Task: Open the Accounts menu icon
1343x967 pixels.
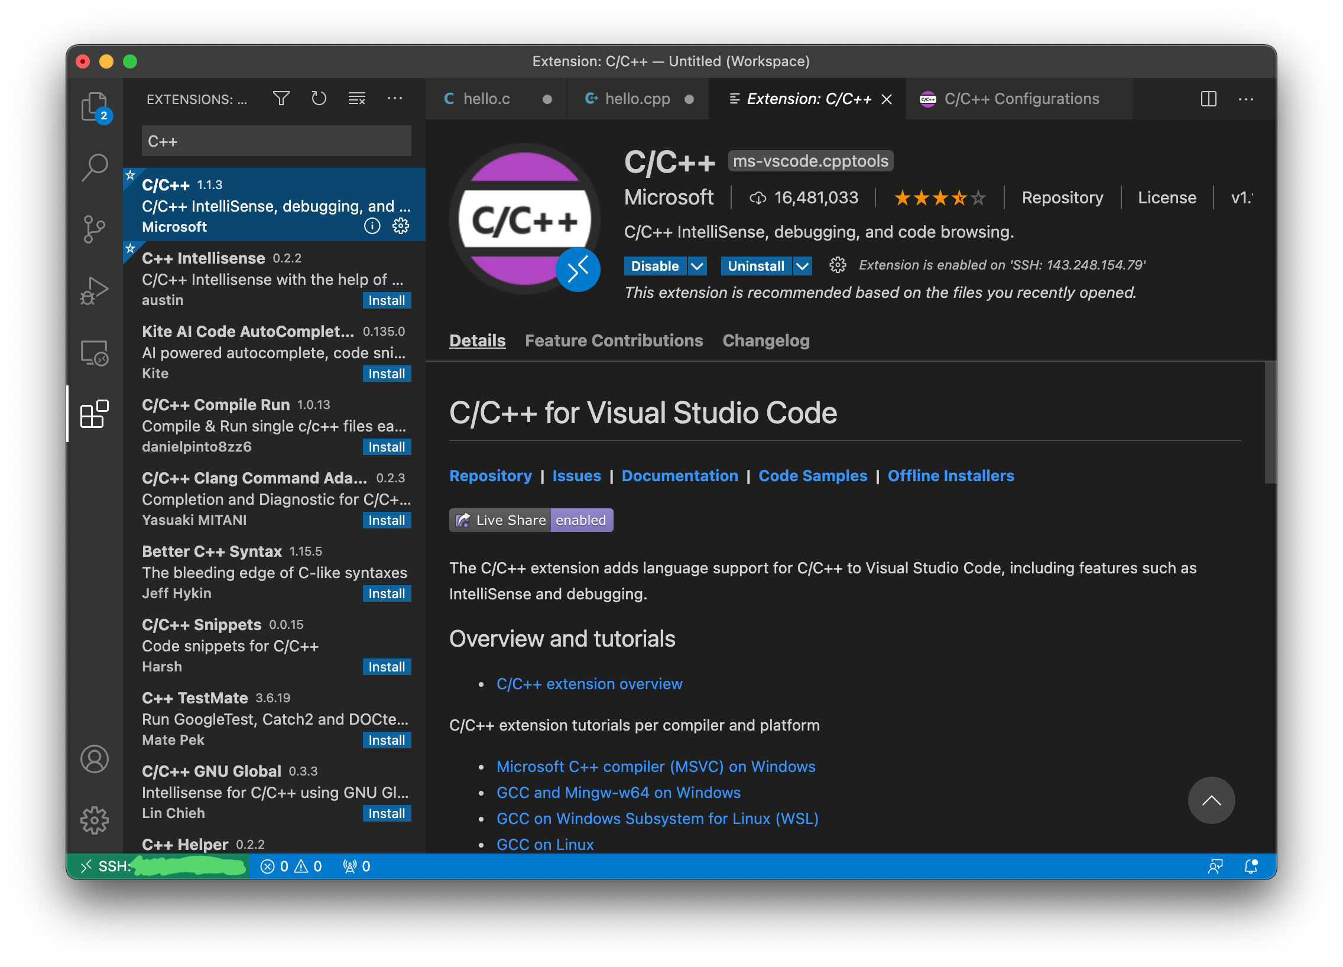Action: pos(95,759)
